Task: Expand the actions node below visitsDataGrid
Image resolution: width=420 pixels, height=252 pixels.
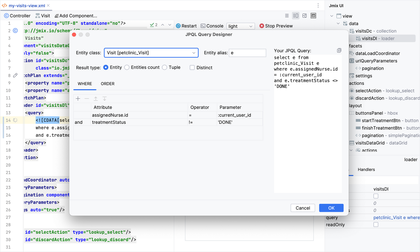Action: (351, 150)
